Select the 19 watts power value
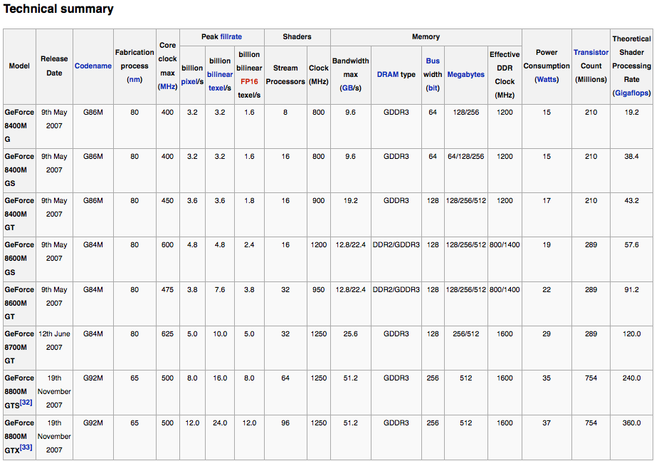The image size is (654, 461). pos(547,245)
